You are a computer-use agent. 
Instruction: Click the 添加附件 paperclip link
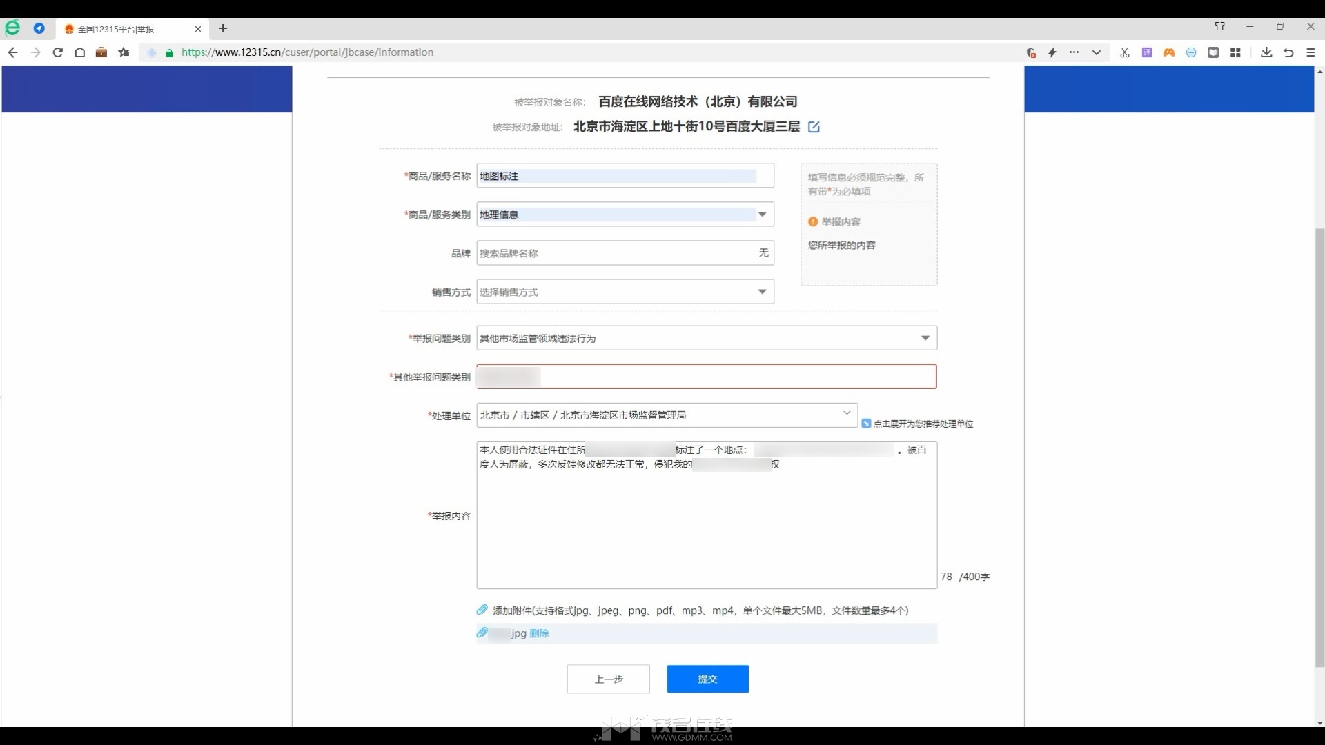point(692,610)
